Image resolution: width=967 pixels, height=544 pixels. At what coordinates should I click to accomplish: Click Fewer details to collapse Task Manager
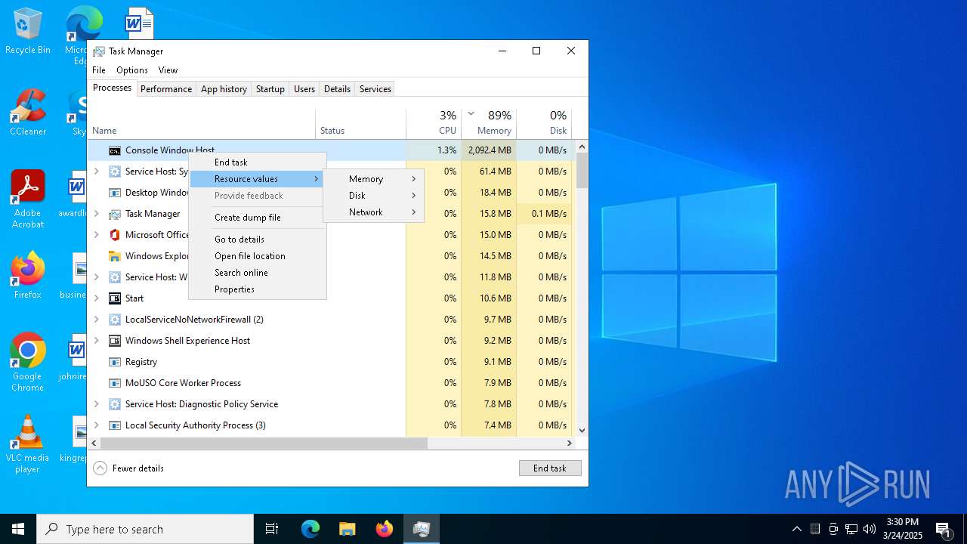point(128,468)
